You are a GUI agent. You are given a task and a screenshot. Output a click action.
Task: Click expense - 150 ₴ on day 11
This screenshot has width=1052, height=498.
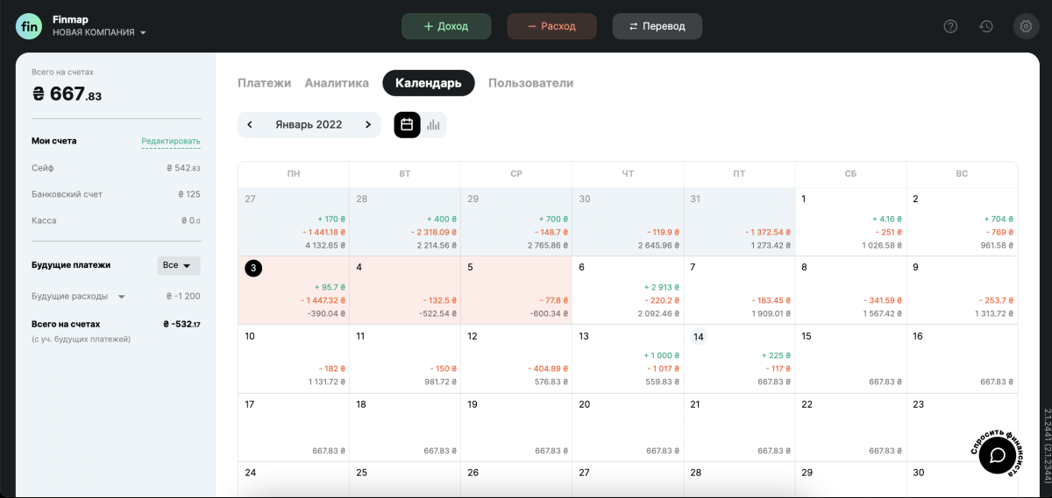[x=444, y=368]
